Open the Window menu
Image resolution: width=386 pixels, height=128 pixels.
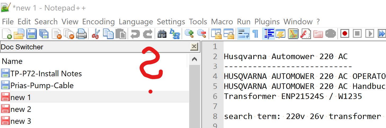pos(298,22)
